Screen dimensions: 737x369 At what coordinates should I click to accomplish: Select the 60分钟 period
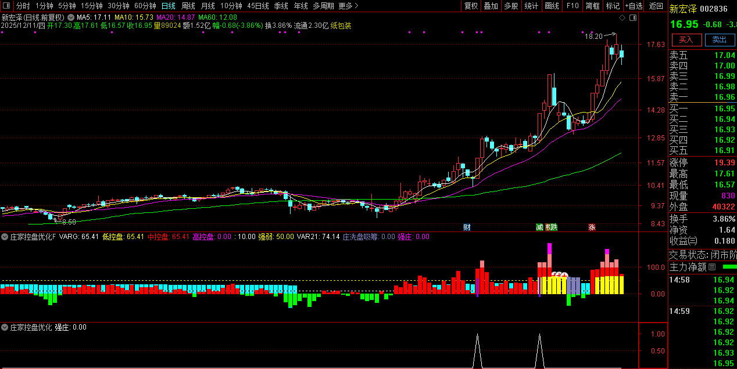click(145, 6)
